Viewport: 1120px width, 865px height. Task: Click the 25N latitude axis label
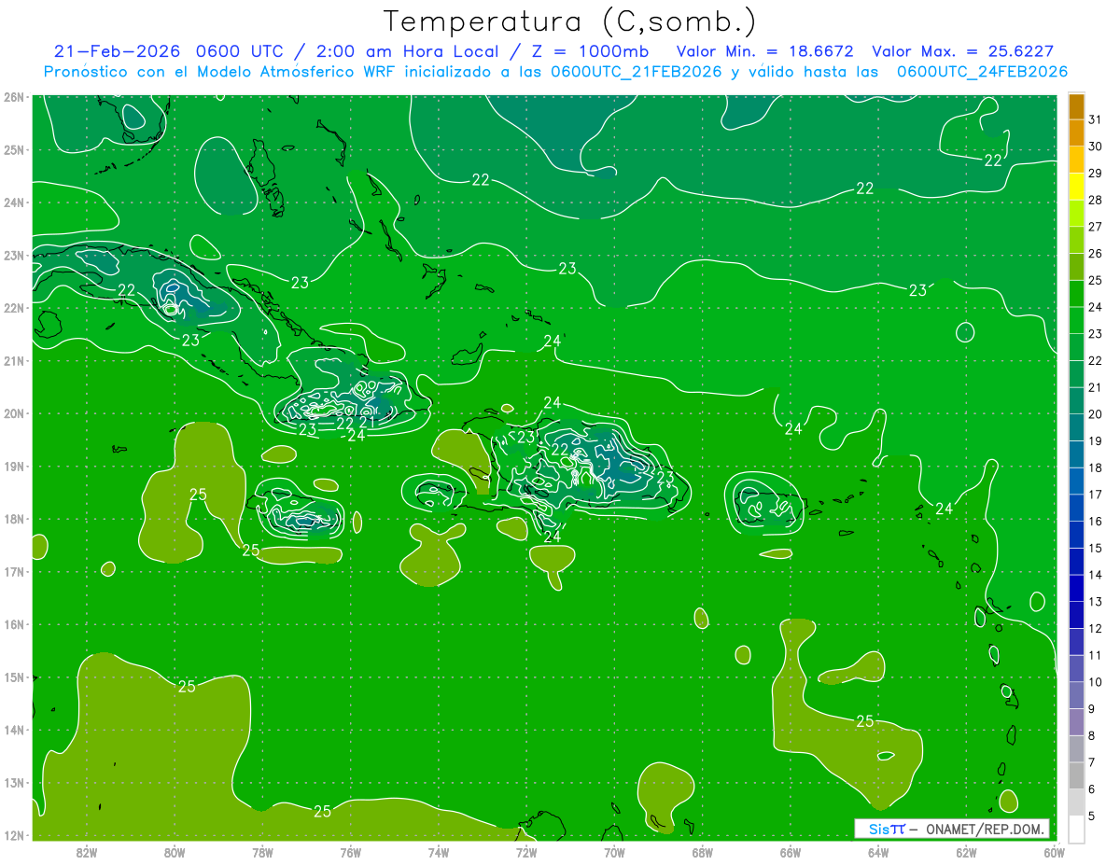pos(13,149)
